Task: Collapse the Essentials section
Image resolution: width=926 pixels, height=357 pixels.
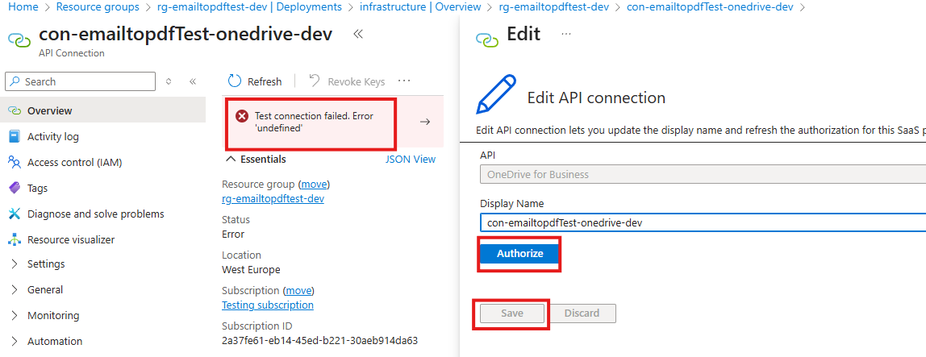Action: (x=231, y=160)
